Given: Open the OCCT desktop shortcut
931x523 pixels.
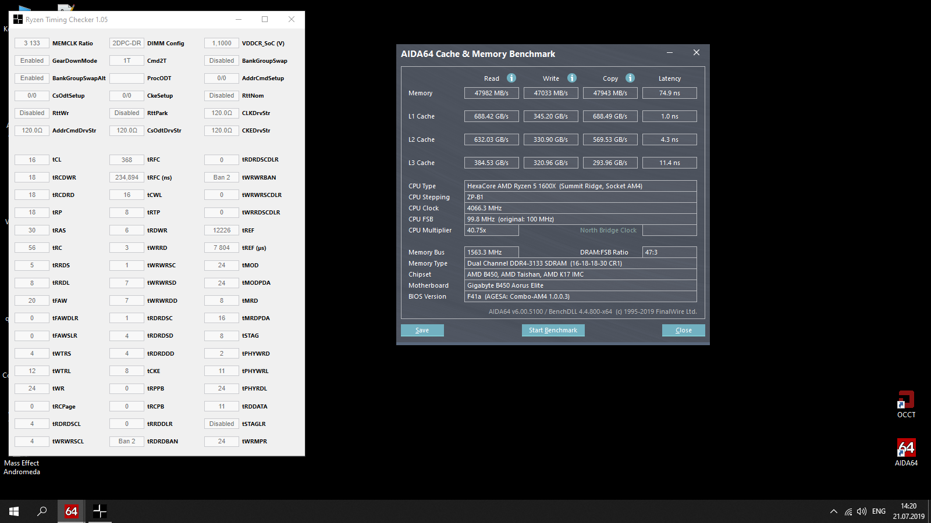Looking at the screenshot, I should pos(906,404).
